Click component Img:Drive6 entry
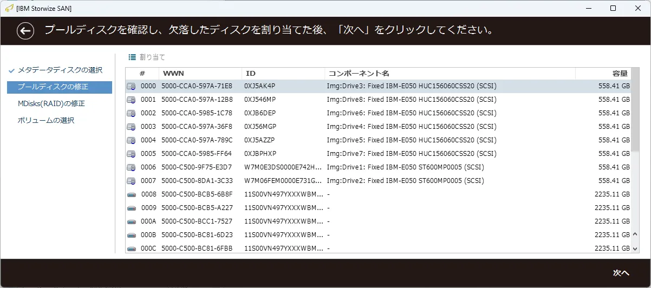The width and height of the screenshot is (651, 288). (412, 113)
